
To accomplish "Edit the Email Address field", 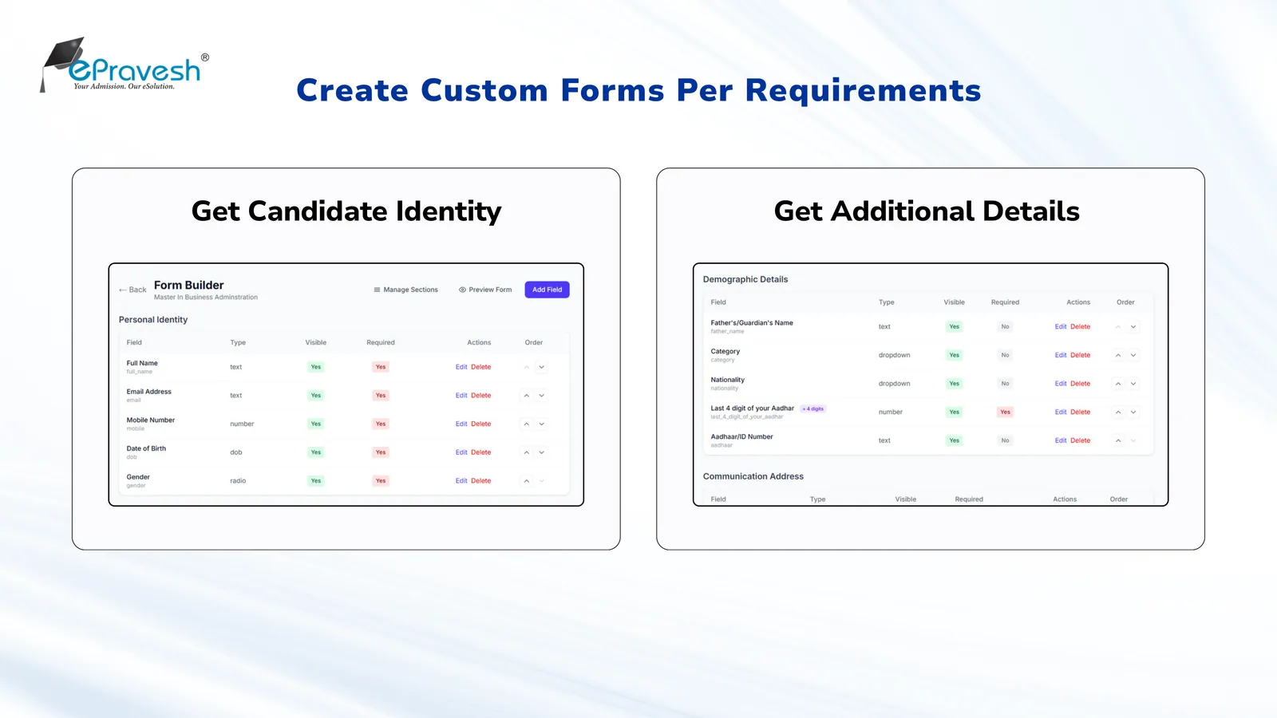I will [x=461, y=396].
